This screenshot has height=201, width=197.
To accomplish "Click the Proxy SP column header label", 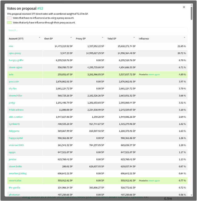I will click(x=81, y=38).
